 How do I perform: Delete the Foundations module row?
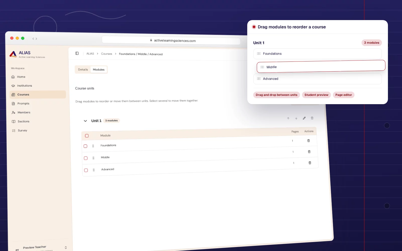(x=309, y=141)
